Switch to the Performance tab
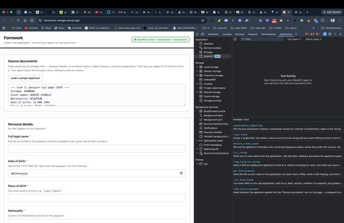The width and height of the screenshot is (344, 223). tap(268, 34)
